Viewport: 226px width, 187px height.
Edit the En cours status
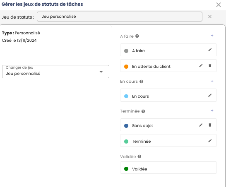click(210, 95)
